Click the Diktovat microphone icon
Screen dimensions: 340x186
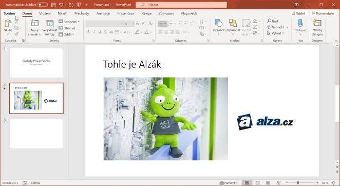(x=300, y=23)
